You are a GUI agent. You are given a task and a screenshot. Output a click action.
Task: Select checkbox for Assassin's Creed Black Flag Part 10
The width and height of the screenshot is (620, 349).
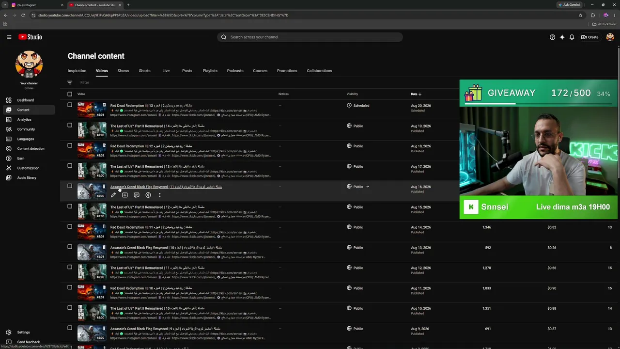(x=70, y=247)
